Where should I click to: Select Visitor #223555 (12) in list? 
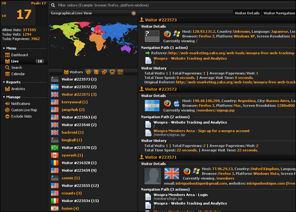point(93,186)
